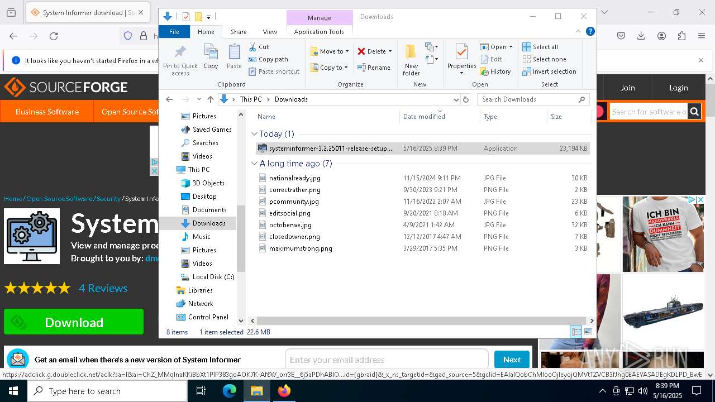Open Explorer Help question mark icon
Viewport: 715px width, 402px height.
pos(590,31)
